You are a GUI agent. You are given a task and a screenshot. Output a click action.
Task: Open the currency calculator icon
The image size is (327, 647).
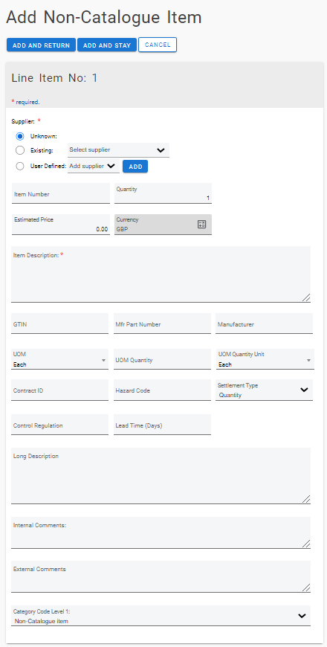(201, 224)
